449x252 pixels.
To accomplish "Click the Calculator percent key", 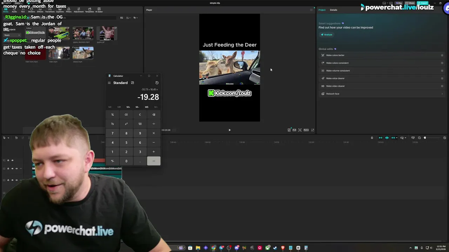I will [x=112, y=114].
